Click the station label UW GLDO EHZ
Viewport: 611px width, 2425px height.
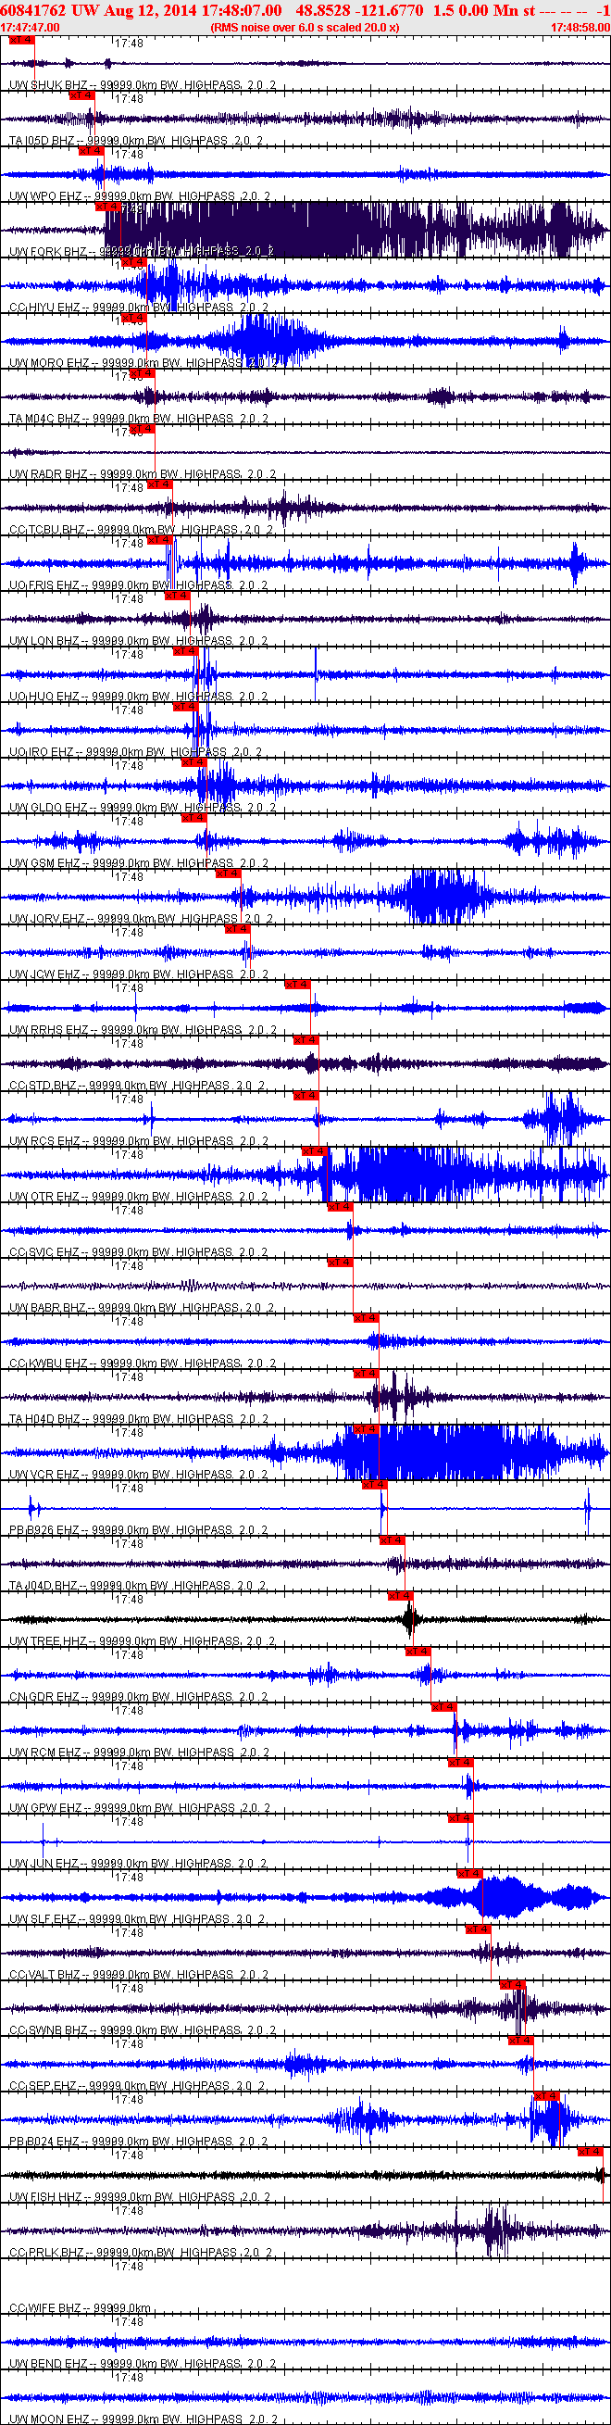pos(49,808)
